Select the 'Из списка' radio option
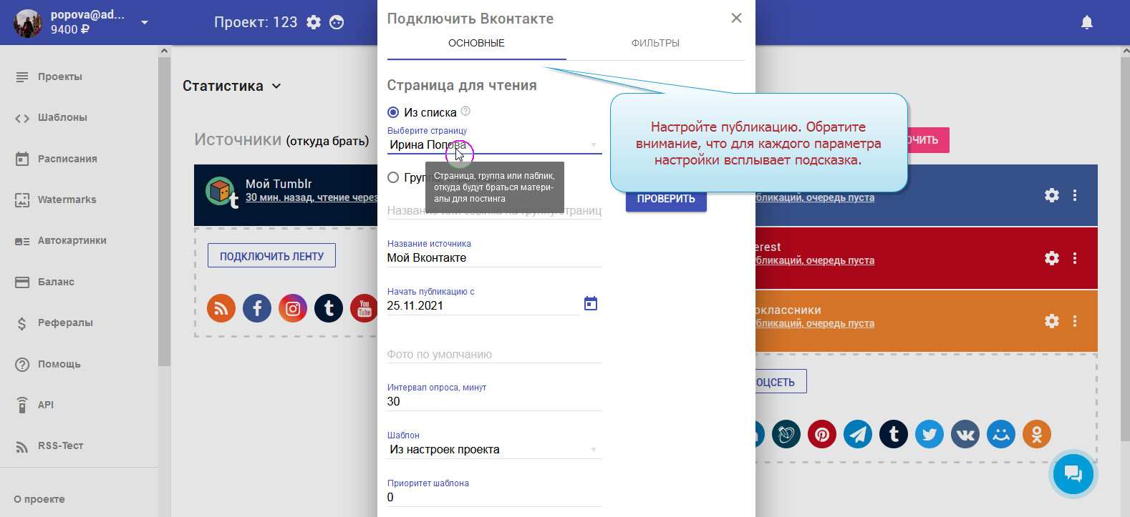This screenshot has width=1130, height=517. (393, 112)
